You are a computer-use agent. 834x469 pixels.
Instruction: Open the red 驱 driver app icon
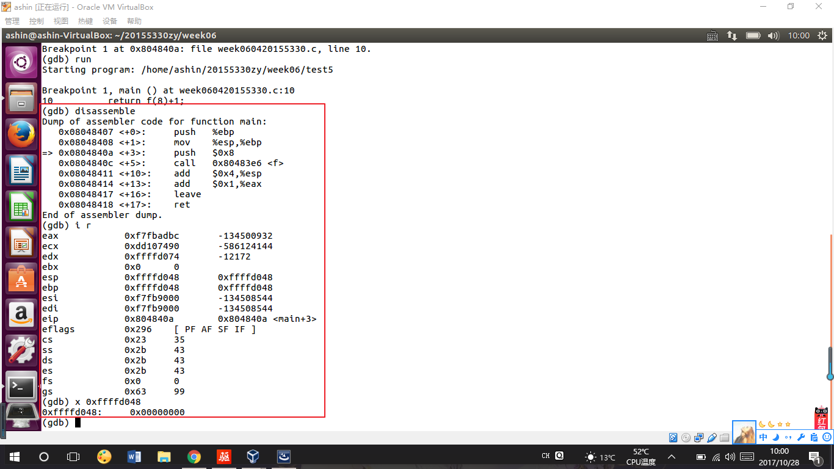click(223, 457)
